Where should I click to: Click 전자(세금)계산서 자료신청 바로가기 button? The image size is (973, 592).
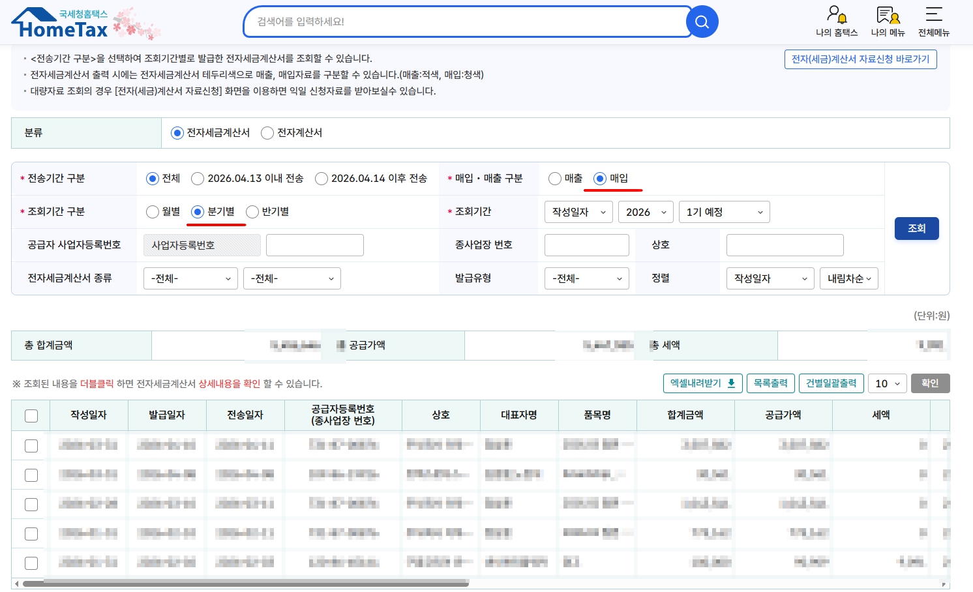coord(861,59)
